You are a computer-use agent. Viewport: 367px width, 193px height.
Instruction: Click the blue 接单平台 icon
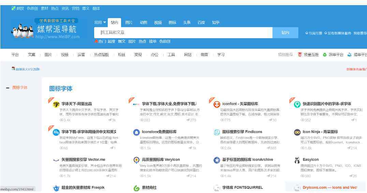[350, 55]
